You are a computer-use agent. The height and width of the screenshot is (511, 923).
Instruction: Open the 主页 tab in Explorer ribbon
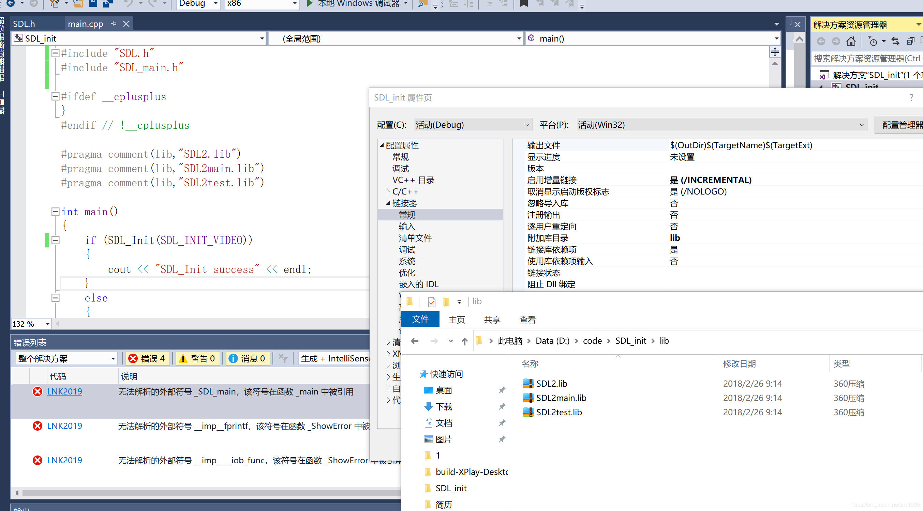point(457,320)
